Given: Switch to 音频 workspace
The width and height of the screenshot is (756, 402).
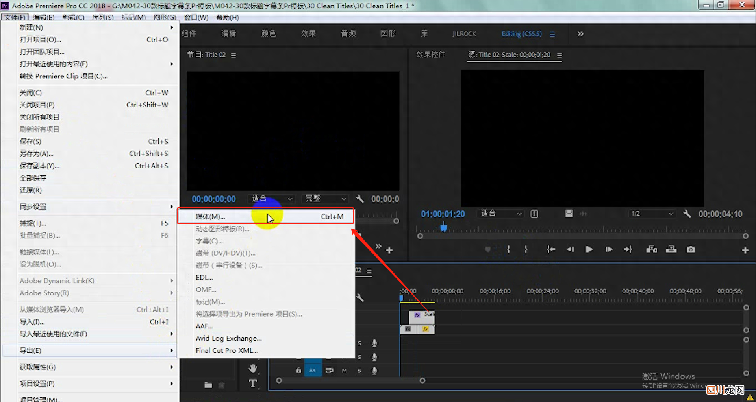Looking at the screenshot, I should point(348,33).
